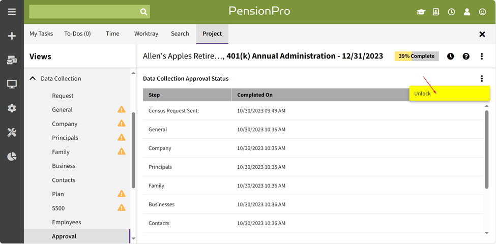Image resolution: width=496 pixels, height=244 pixels.
Task: Switch to the Worktray tab
Action: [x=146, y=34]
